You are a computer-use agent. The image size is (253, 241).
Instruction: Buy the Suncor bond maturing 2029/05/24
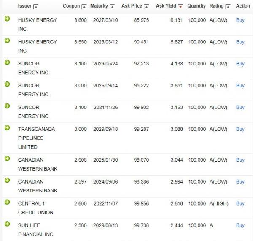click(x=240, y=64)
